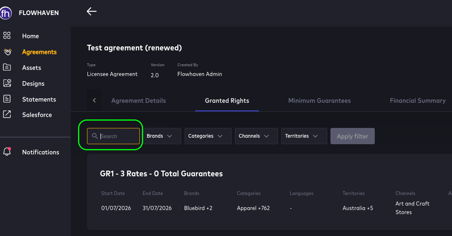452x236 pixels.
Task: Click the Categories column header in GR1 card
Action: pyautogui.click(x=249, y=193)
